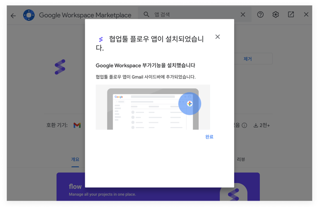Open the help question mark icon
This screenshot has height=209, width=319.
(260, 15)
